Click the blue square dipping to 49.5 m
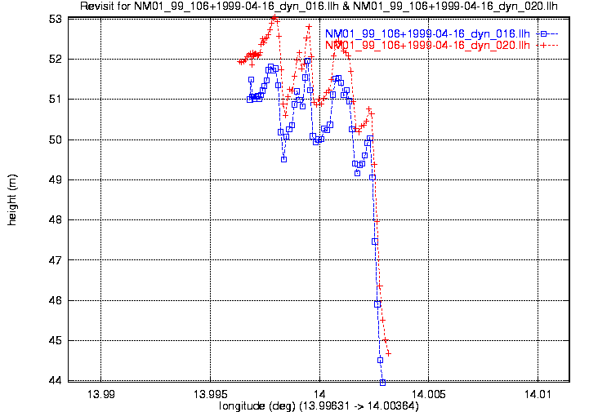The image size is (589, 412). [x=283, y=159]
